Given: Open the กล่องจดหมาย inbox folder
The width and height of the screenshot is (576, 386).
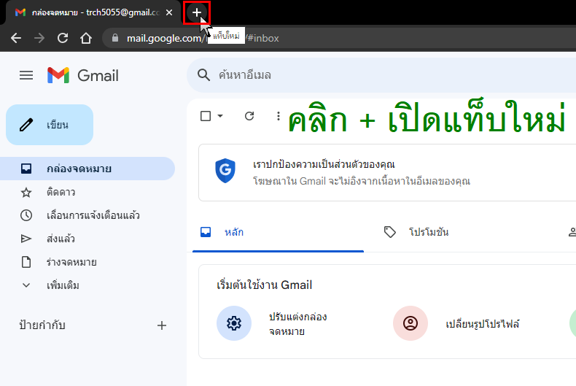Looking at the screenshot, I should pyautogui.click(x=87, y=169).
